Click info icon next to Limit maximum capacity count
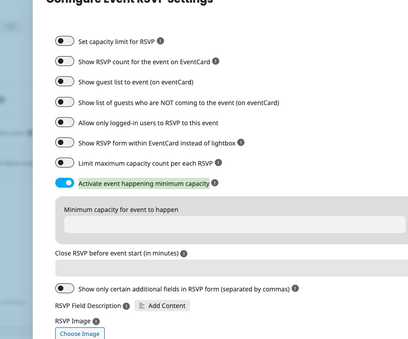Viewport: 408px width, 339px height. click(x=218, y=163)
